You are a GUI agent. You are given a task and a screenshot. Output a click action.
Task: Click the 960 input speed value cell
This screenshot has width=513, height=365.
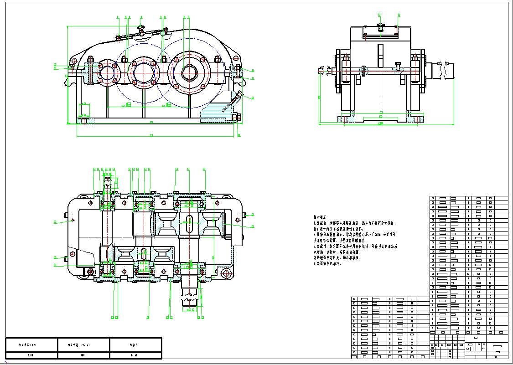(x=83, y=354)
